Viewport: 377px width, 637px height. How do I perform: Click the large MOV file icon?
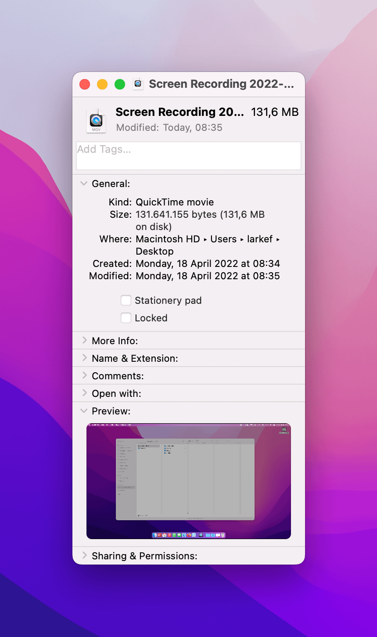click(96, 120)
